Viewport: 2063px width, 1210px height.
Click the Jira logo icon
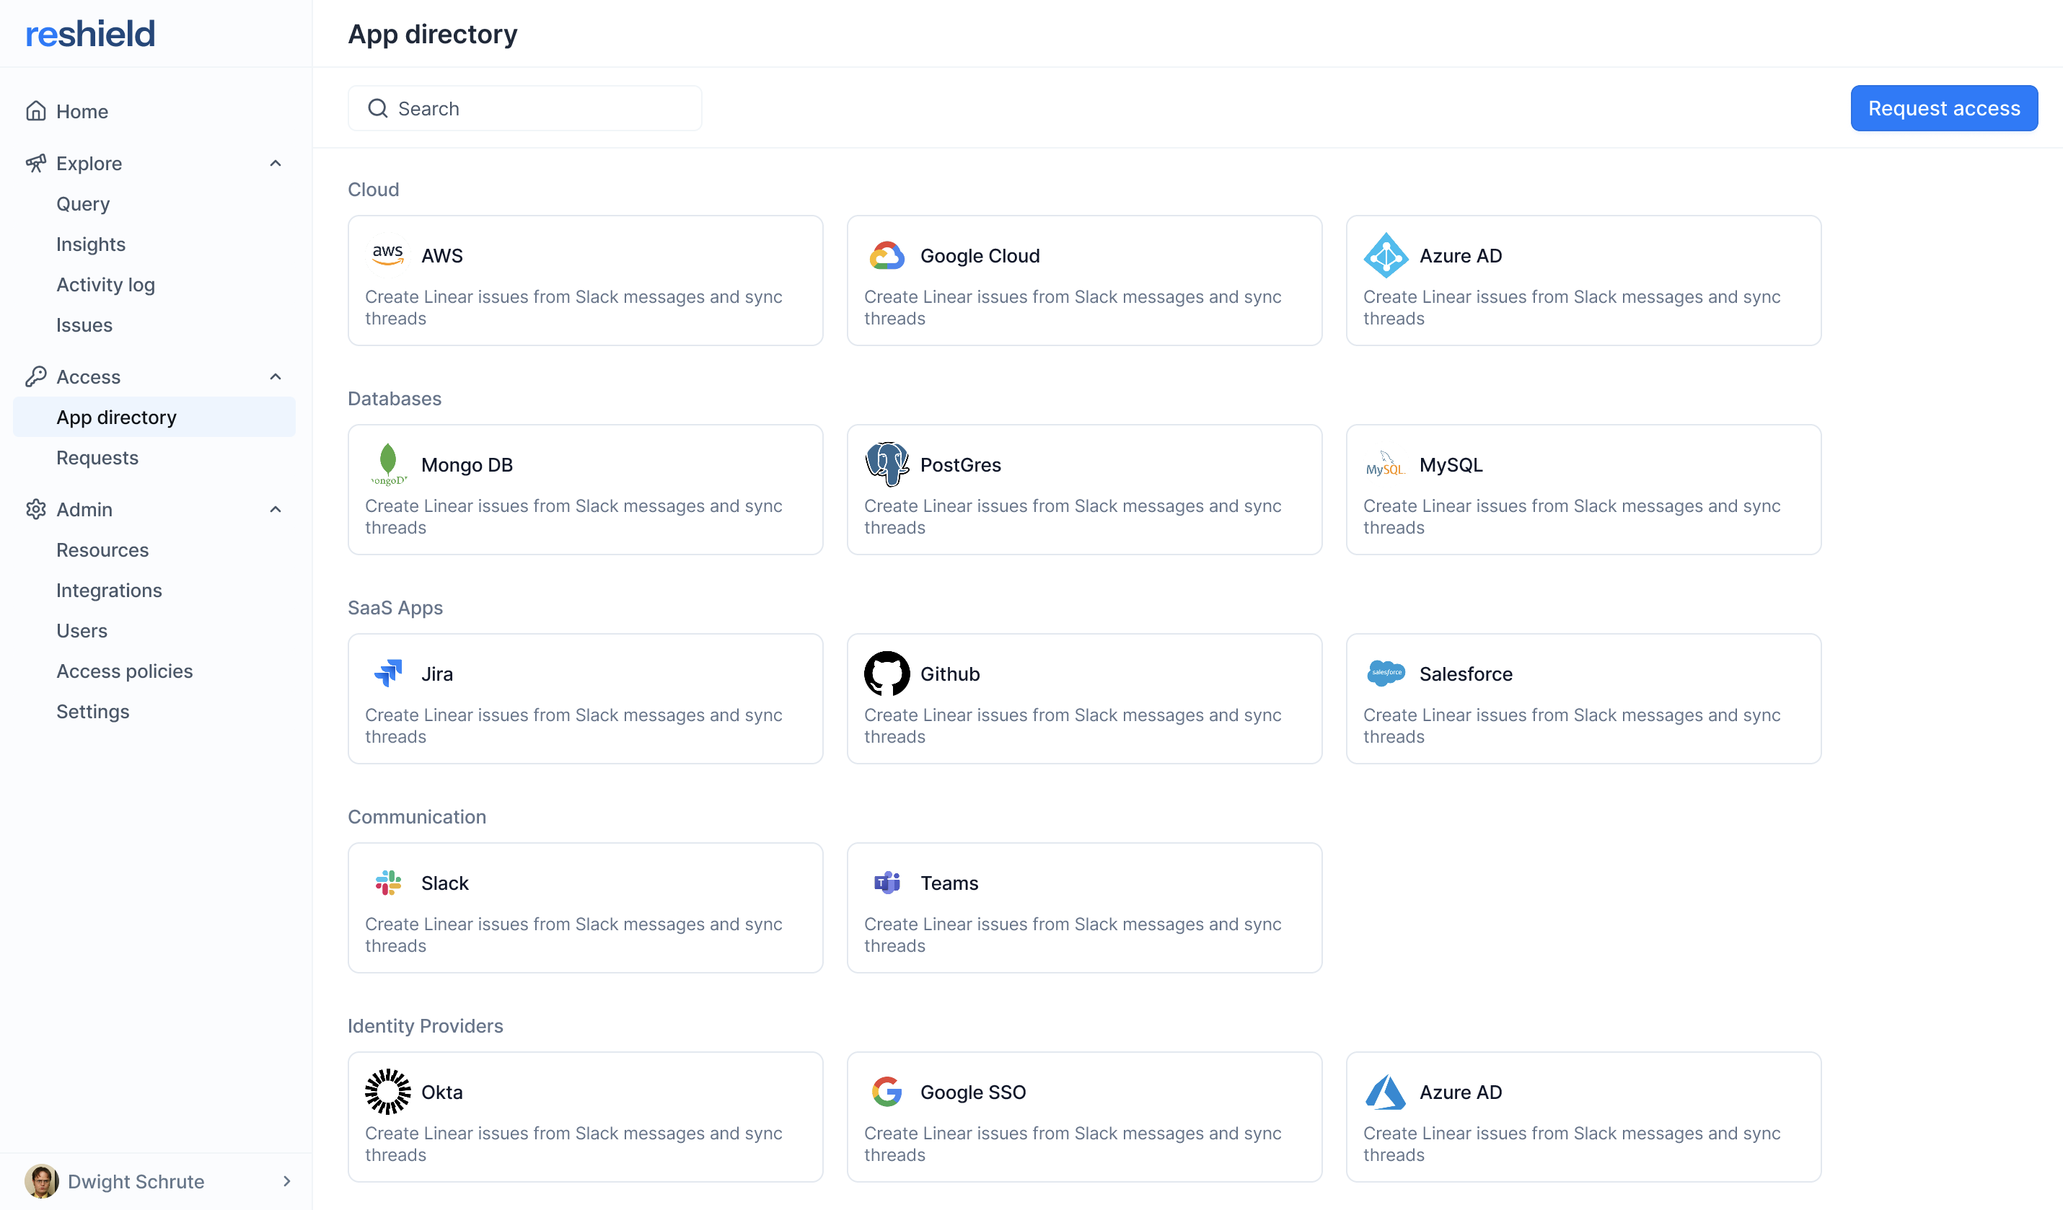(388, 674)
